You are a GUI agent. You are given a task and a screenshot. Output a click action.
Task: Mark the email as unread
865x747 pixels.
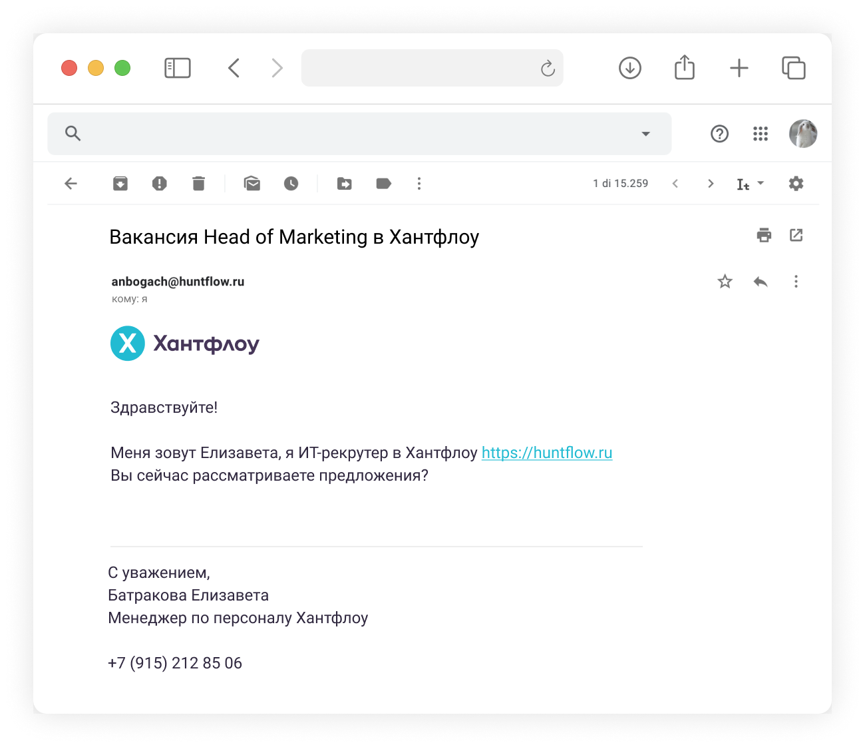click(252, 184)
